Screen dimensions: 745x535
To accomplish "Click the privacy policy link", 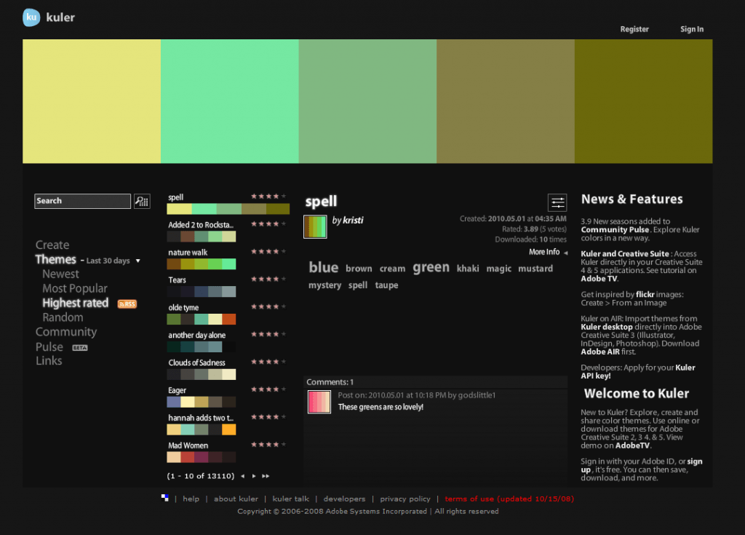I will coord(405,499).
